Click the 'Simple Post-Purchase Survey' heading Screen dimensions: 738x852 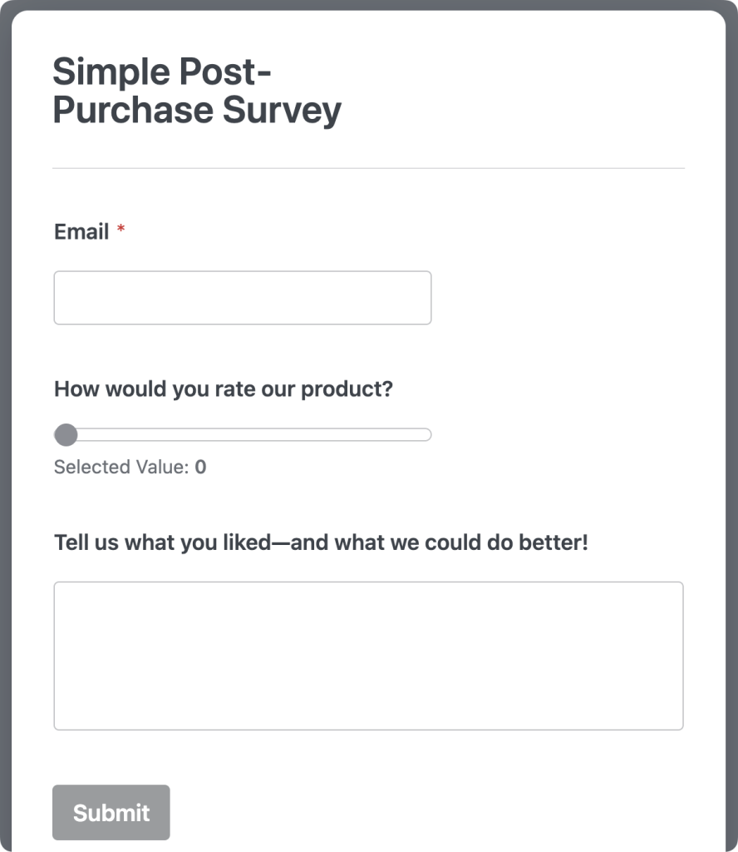tap(197, 89)
